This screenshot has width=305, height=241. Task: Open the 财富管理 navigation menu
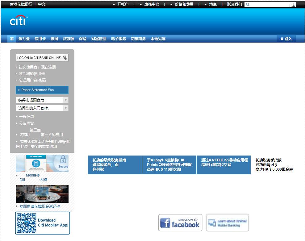coord(99,39)
